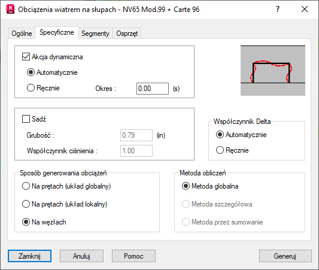Enable the Sadź checkbox
Screen dimensions: 319x270
tap(26, 119)
